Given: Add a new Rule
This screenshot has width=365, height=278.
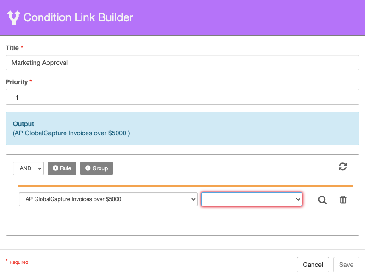Looking at the screenshot, I should point(62,168).
